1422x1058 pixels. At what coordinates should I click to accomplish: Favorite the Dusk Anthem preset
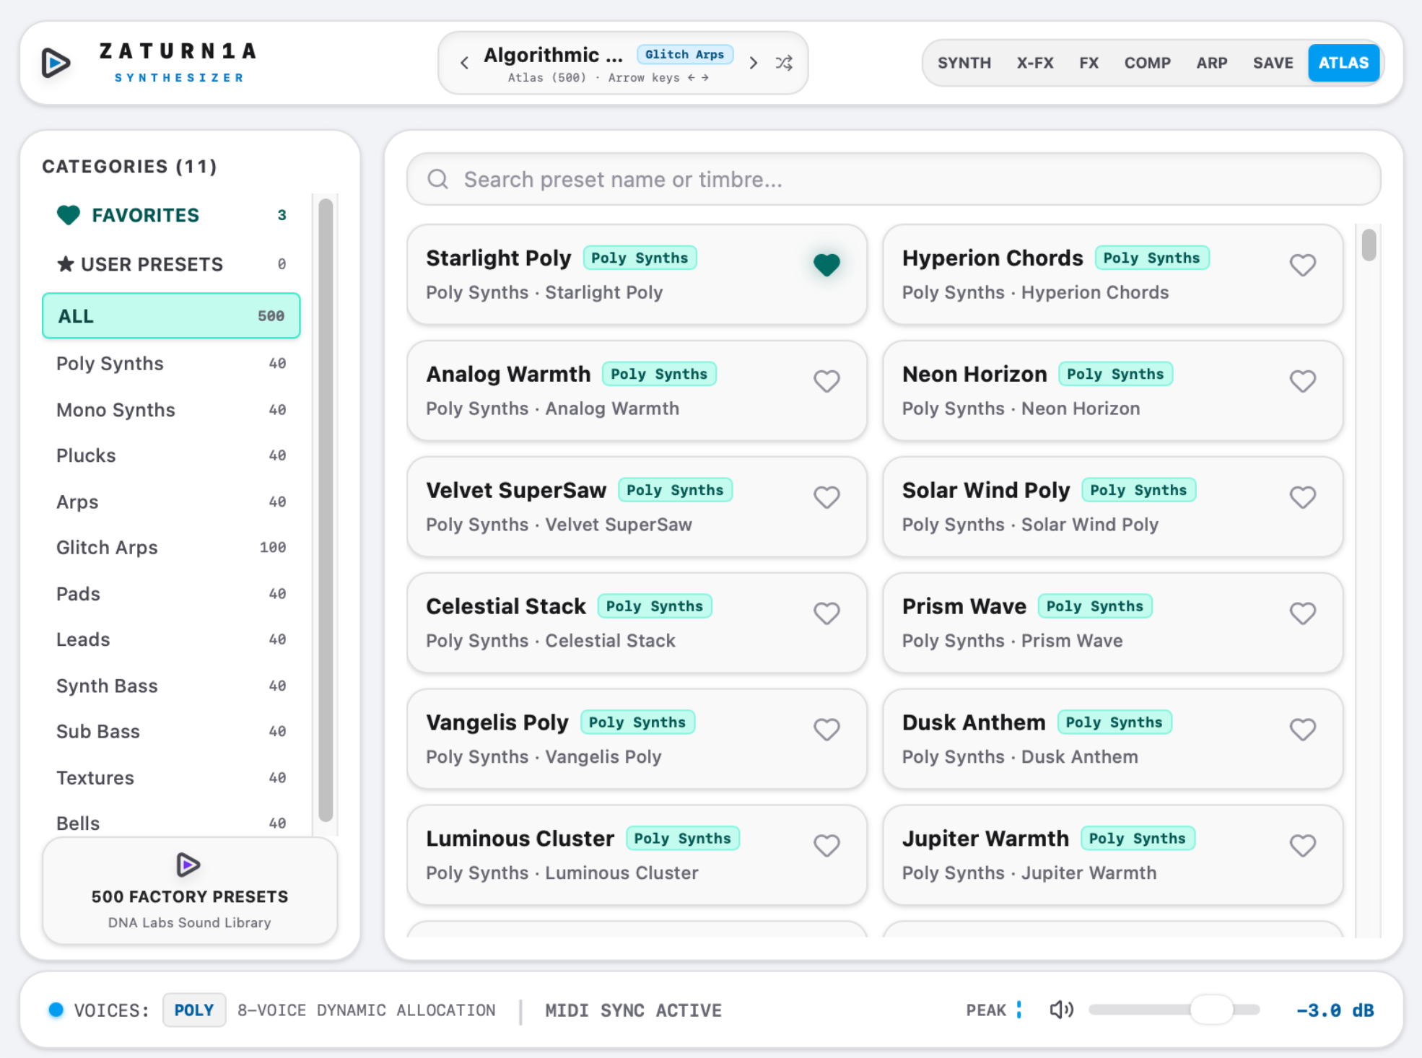(1303, 730)
